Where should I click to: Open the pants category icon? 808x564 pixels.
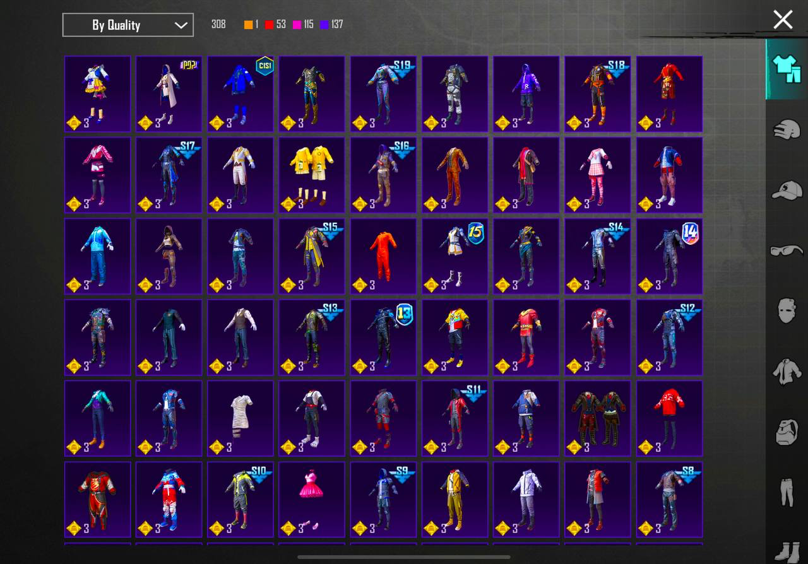coord(787,493)
